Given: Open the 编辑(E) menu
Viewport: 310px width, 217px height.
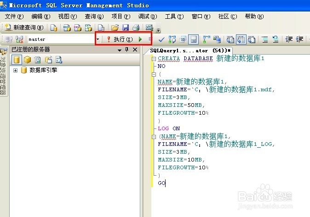Looking at the screenshot, I should (41, 17).
